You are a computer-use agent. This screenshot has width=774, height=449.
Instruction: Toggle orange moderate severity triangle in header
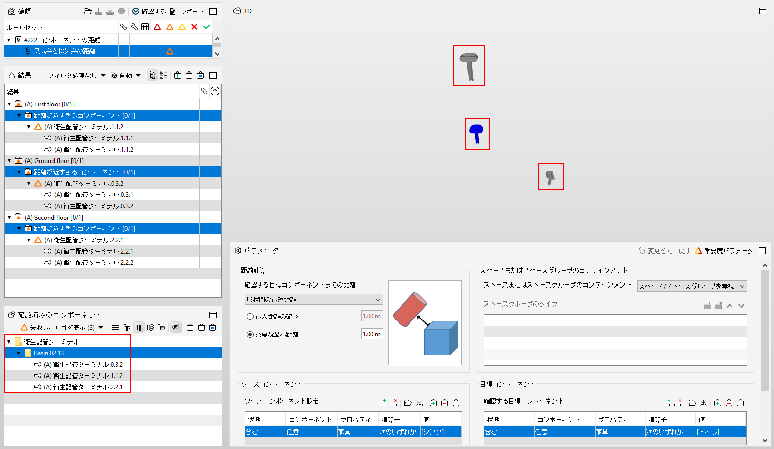pyautogui.click(x=170, y=27)
